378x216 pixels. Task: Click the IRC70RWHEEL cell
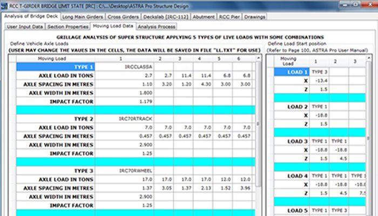coord(125,171)
